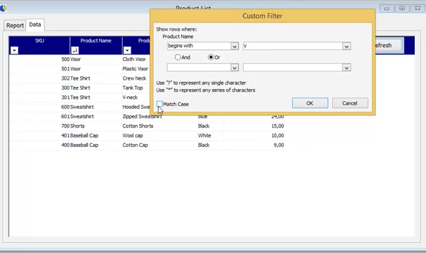
Task: Confirm the custom filter with OK
Action: 310,103
